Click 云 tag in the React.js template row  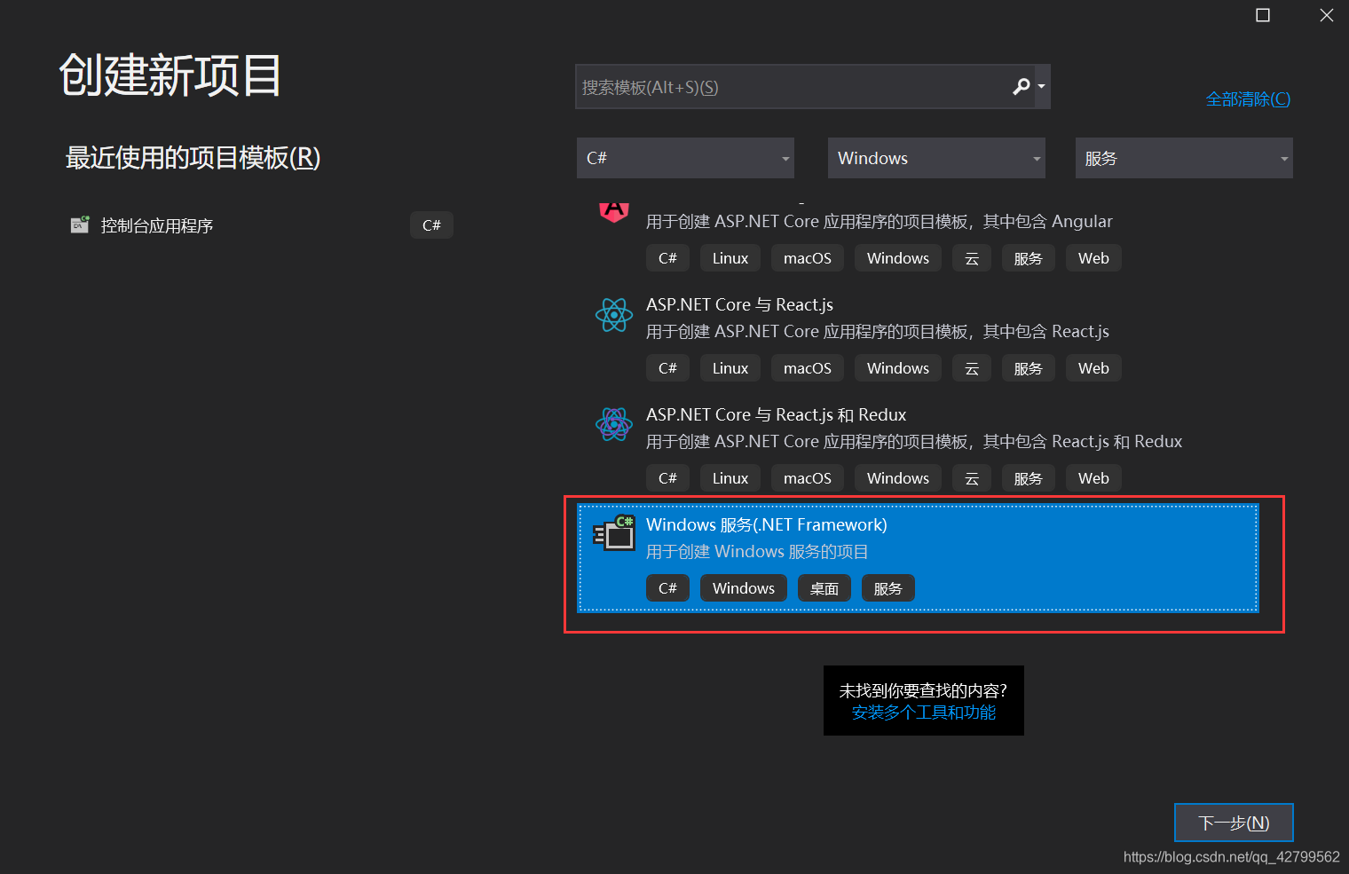click(972, 368)
